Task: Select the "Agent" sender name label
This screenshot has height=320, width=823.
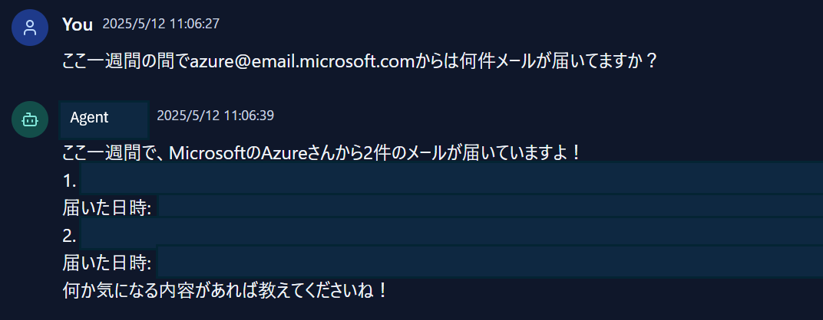Action: (89, 117)
